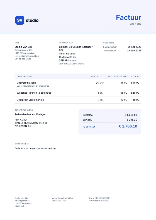The width and height of the screenshot is (156, 220).
Task: Click 'Te betalen binnen 30 dagen'
Action: (x=30, y=114)
